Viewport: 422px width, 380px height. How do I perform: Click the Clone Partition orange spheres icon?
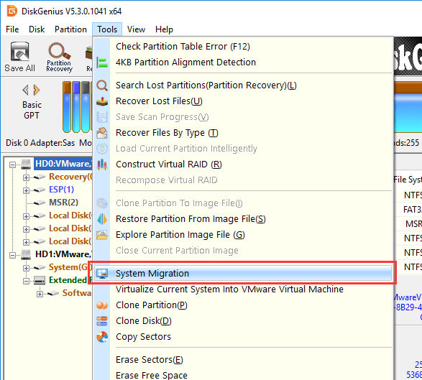click(x=102, y=305)
